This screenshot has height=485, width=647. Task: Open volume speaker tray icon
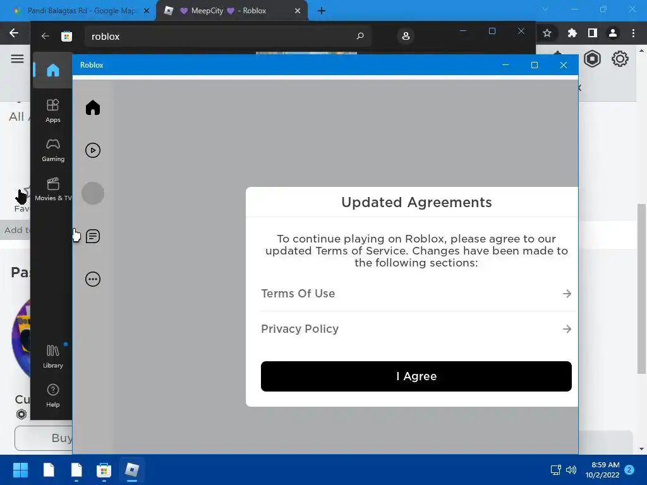click(x=571, y=470)
